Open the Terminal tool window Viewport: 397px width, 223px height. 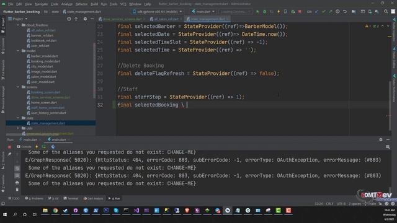pos(71,198)
